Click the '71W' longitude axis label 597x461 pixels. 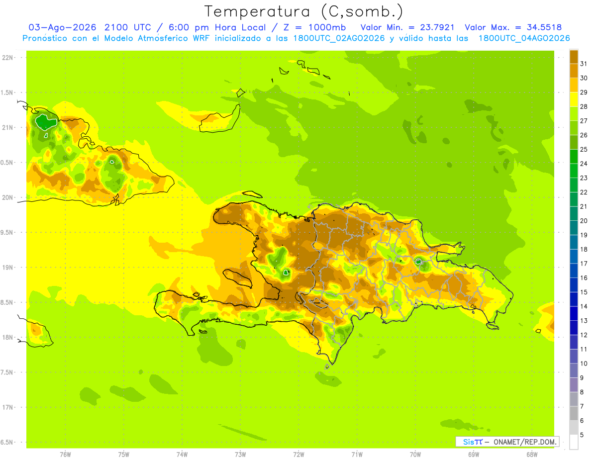[x=357, y=454]
